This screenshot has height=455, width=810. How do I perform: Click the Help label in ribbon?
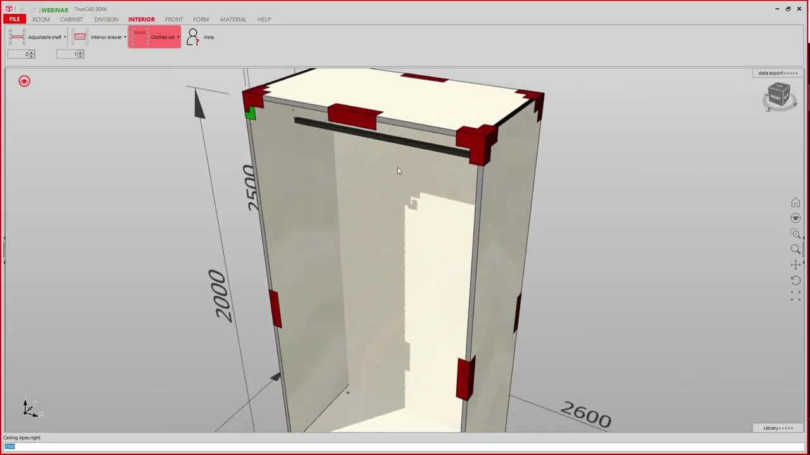209,37
